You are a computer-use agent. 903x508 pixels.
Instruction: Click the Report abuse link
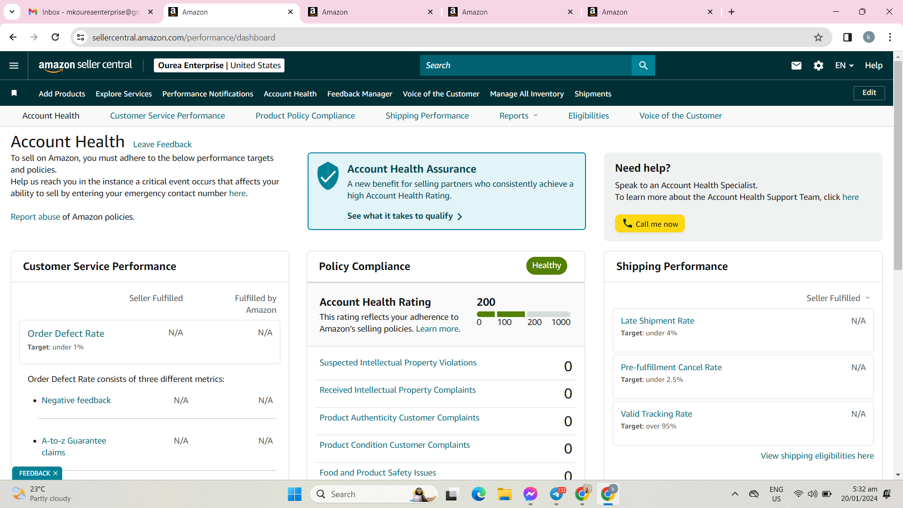click(x=35, y=217)
